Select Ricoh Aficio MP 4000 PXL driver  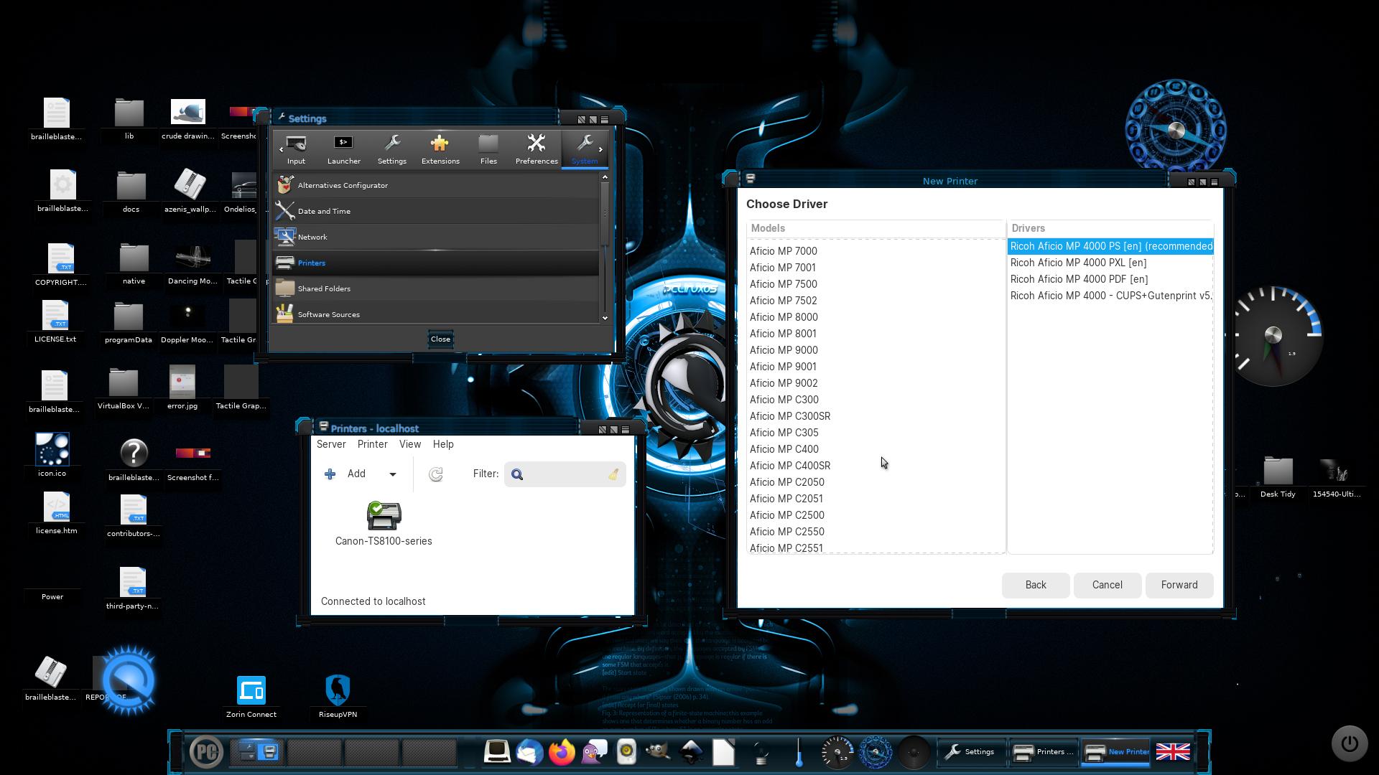[1078, 263]
